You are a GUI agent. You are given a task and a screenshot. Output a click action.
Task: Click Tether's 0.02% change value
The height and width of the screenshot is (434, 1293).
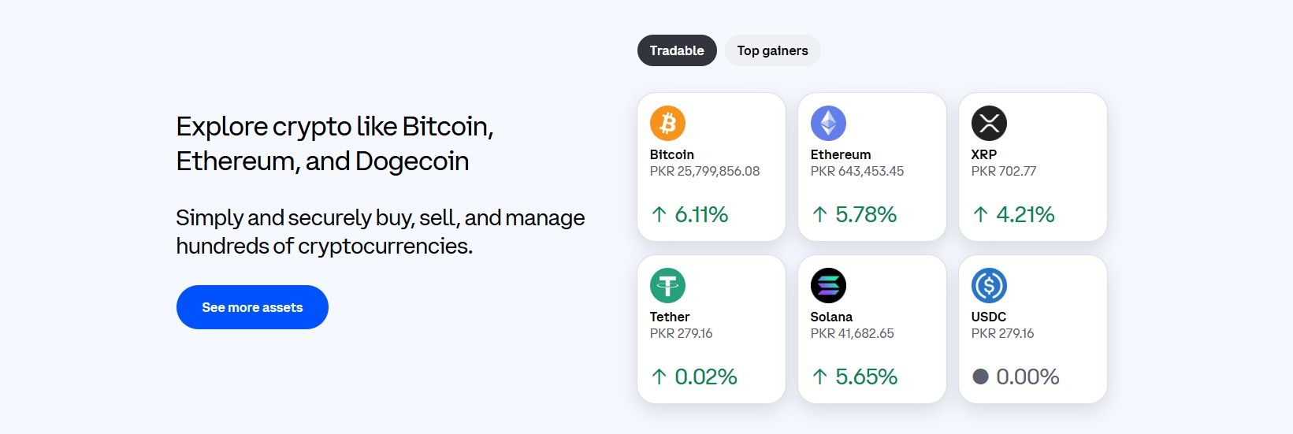point(706,377)
